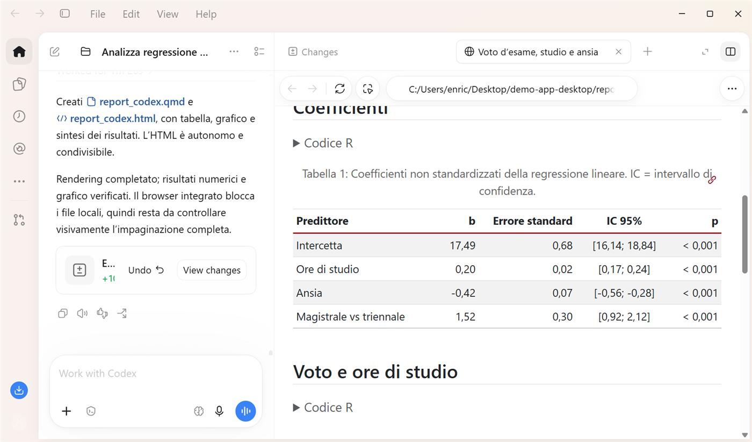
Task: Go to the Home sidebar icon
Action: [x=19, y=52]
